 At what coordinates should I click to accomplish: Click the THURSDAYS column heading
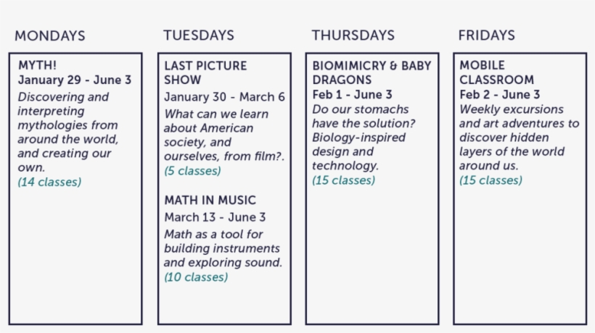(353, 35)
